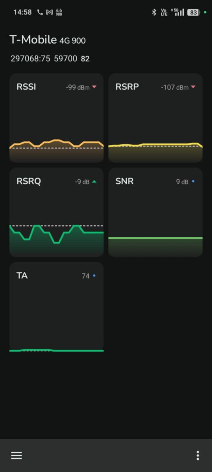Open the RSRP signal chart card
212x472 pixels.
155,118
